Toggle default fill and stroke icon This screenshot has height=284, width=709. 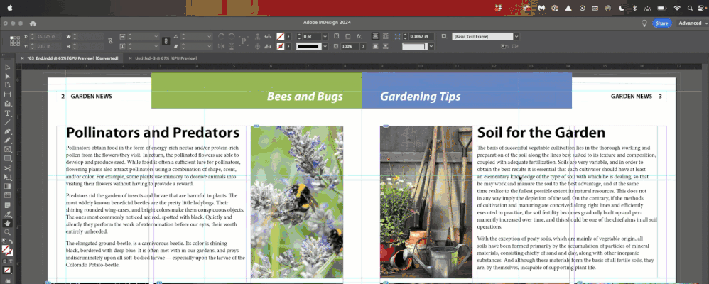pos(4,241)
